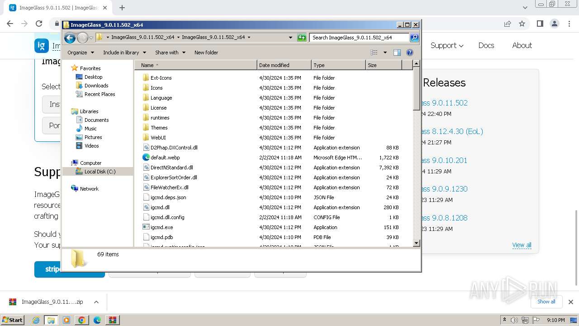Open the About page link
This screenshot has height=326, width=579.
tap(522, 45)
